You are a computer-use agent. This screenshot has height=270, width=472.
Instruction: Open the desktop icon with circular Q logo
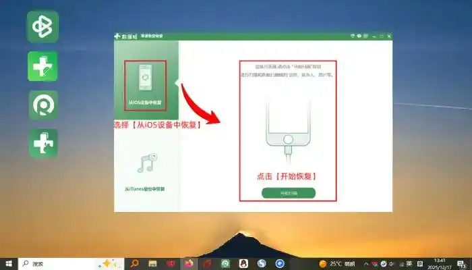click(43, 105)
